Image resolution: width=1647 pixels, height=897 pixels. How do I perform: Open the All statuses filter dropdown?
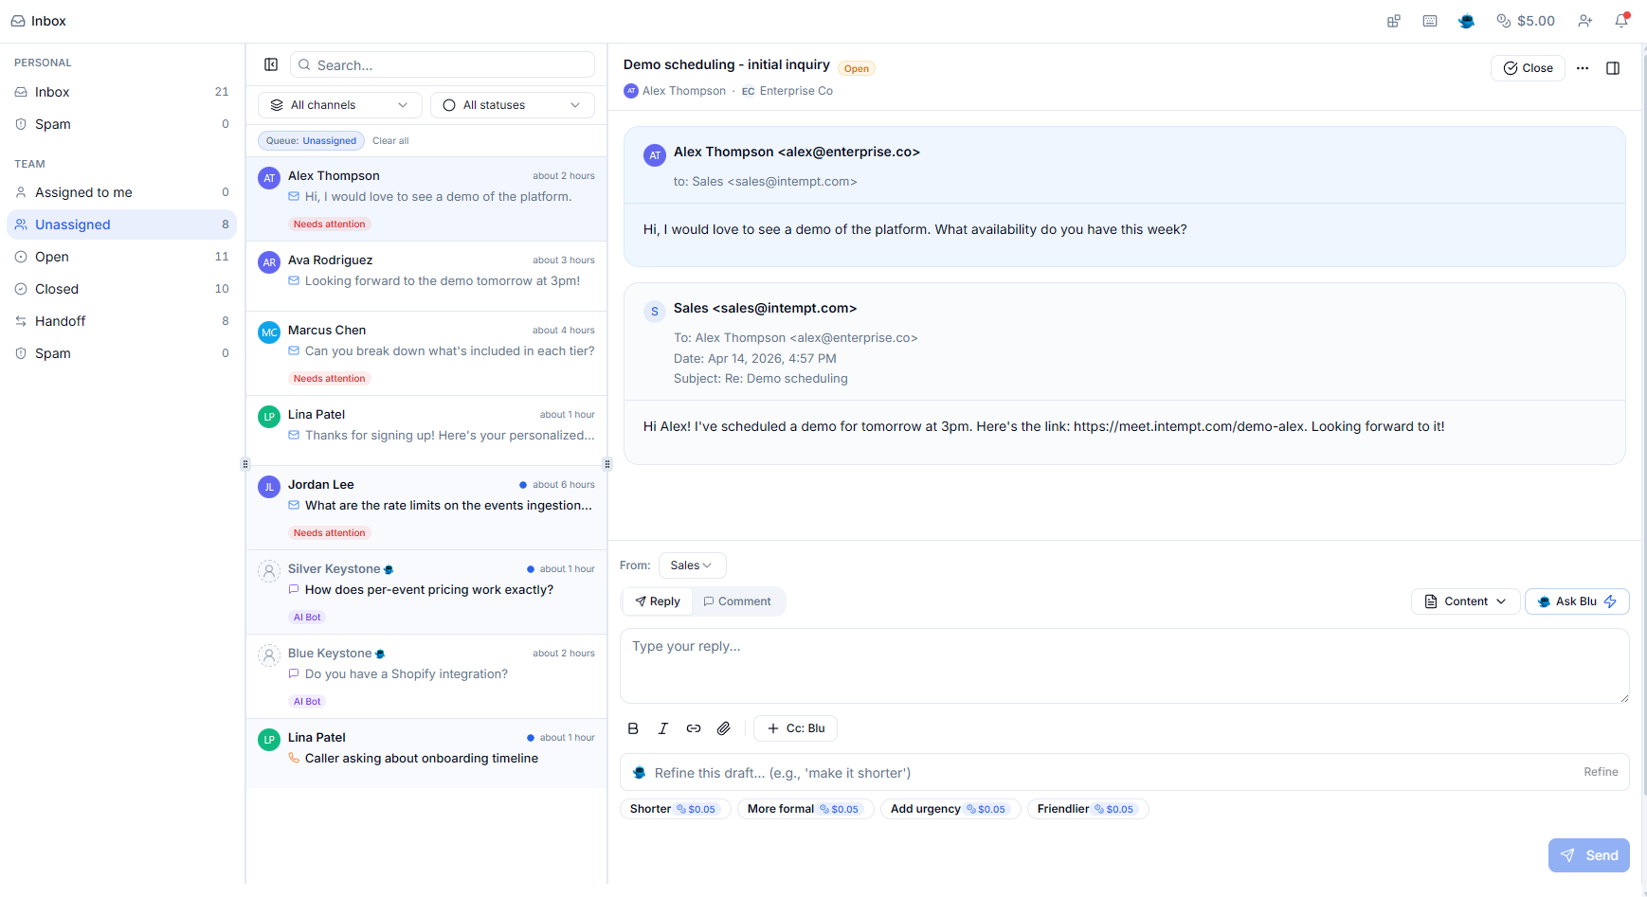point(512,104)
